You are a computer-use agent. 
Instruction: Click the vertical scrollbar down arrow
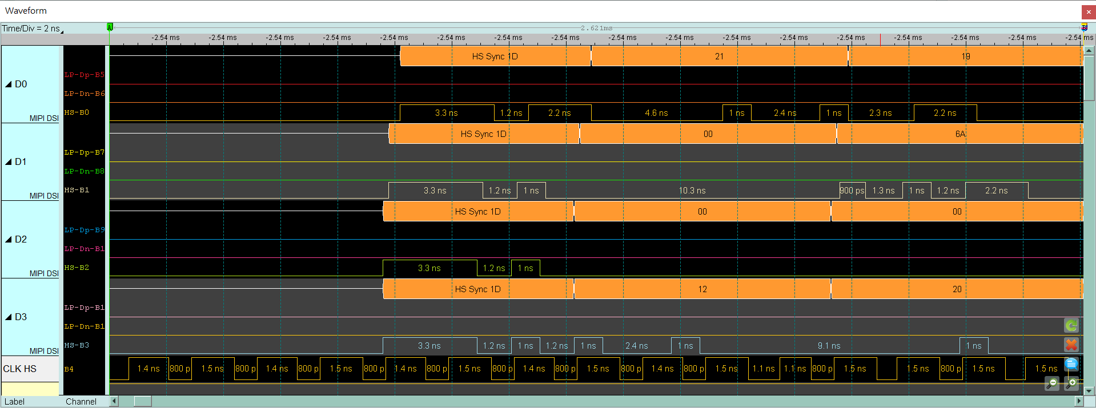click(x=1089, y=391)
